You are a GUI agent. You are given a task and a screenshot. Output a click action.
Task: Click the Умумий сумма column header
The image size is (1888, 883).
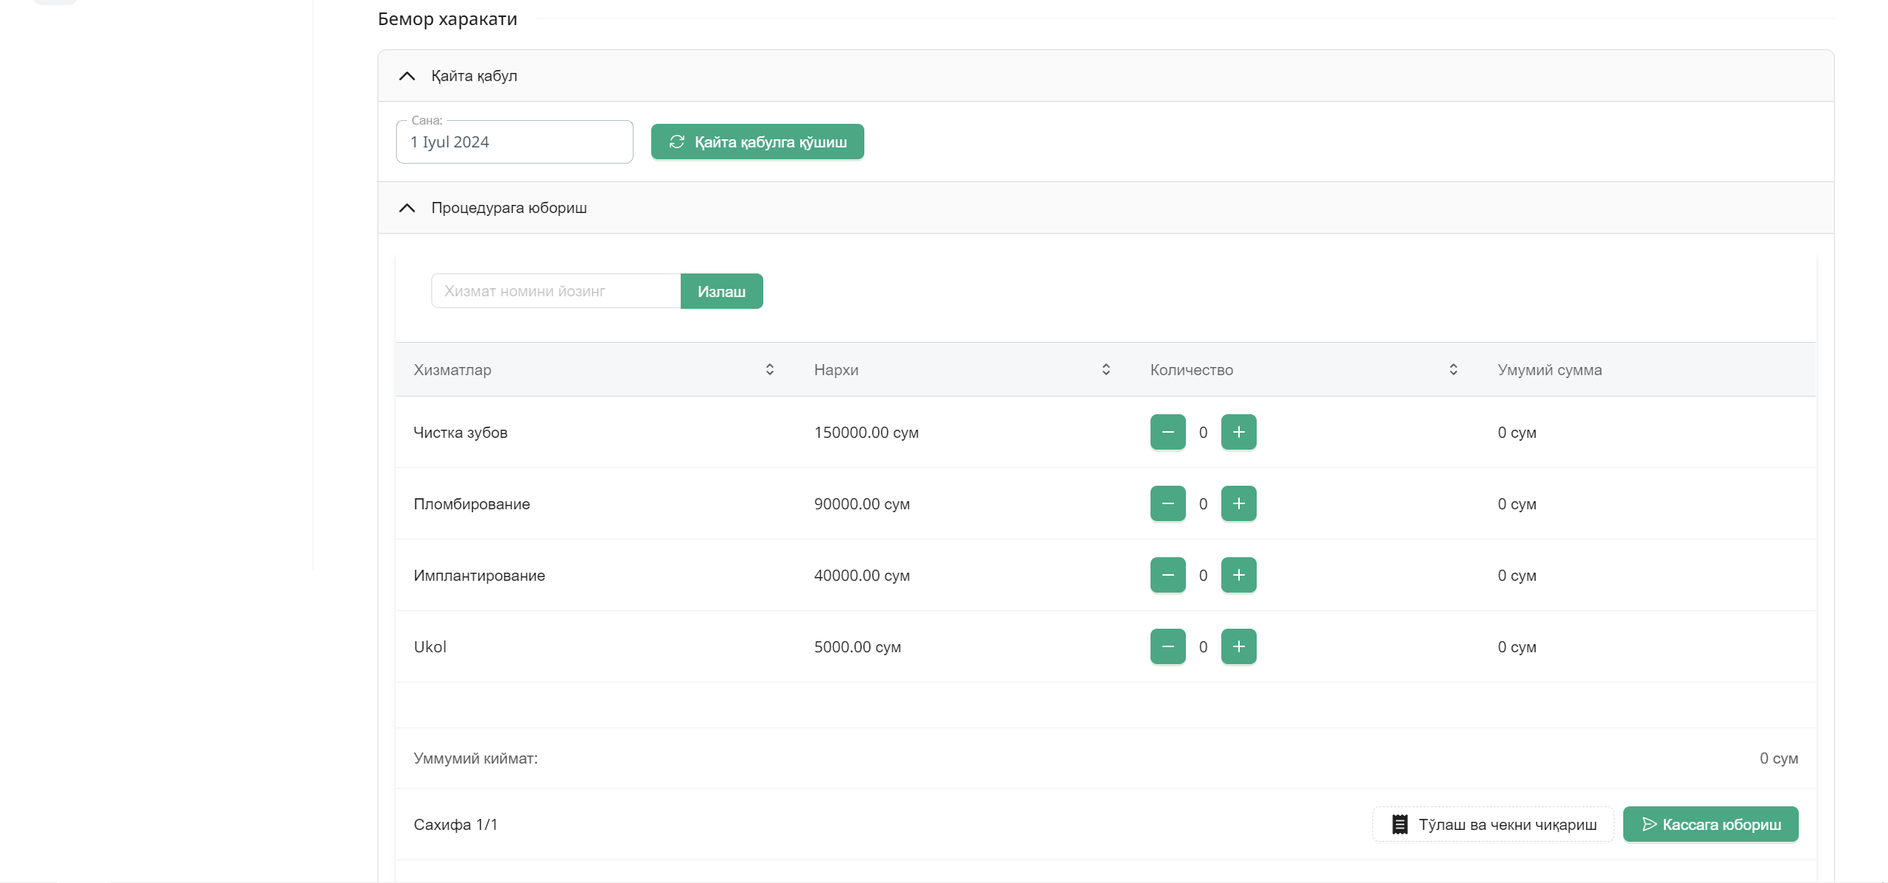1549,370
